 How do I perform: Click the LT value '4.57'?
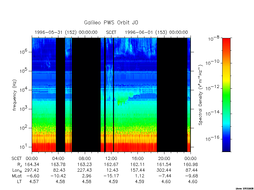(x=34, y=181)
